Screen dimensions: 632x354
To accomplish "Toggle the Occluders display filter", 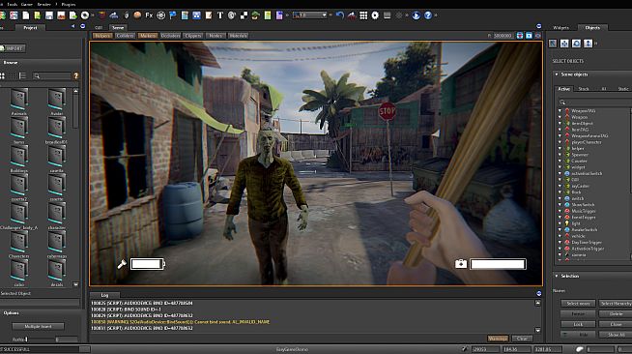I will 170,36.
